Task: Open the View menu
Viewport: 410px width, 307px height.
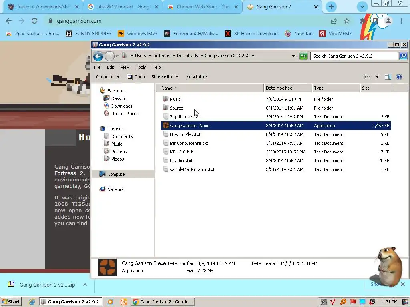Action: pyautogui.click(x=125, y=67)
